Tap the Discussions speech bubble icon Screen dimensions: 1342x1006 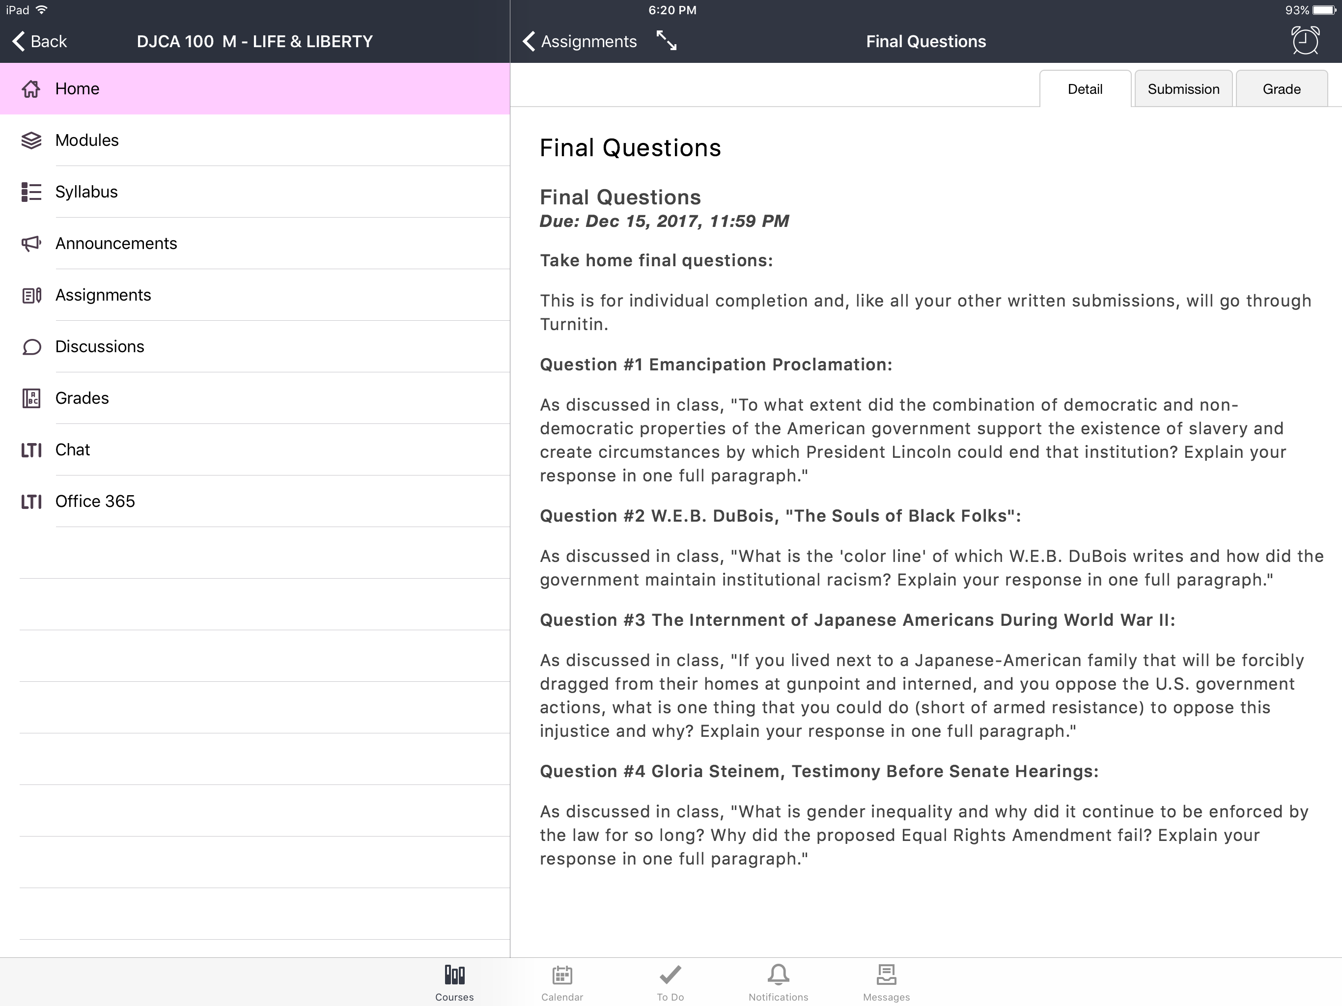click(x=31, y=347)
